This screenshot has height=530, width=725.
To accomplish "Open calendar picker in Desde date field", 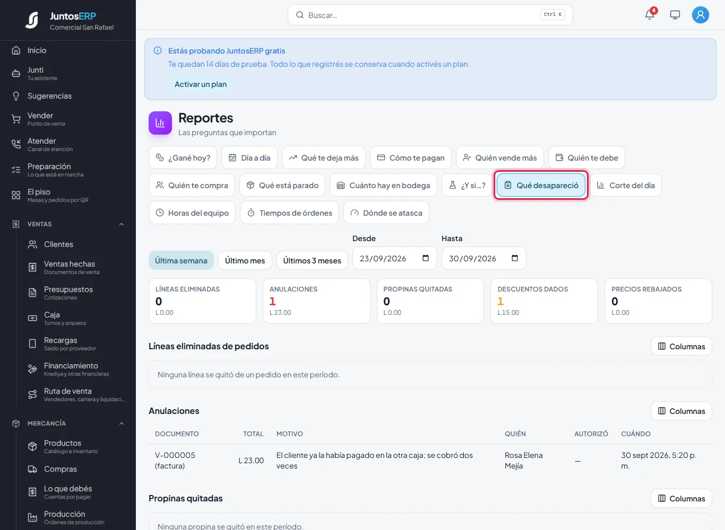I will click(x=426, y=258).
